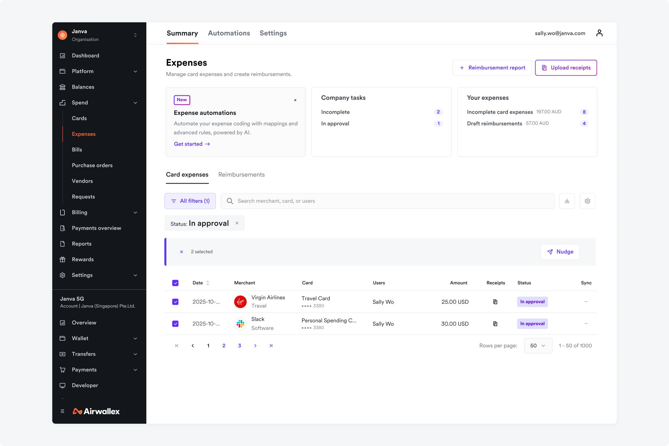Viewport: 669px width, 446px height.
Task: Open the table settings gear icon
Action: pyautogui.click(x=588, y=201)
